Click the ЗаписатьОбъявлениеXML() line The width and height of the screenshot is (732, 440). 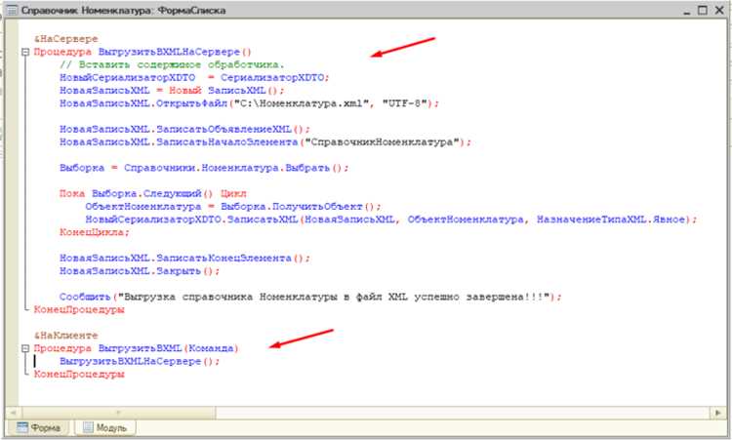[184, 129]
